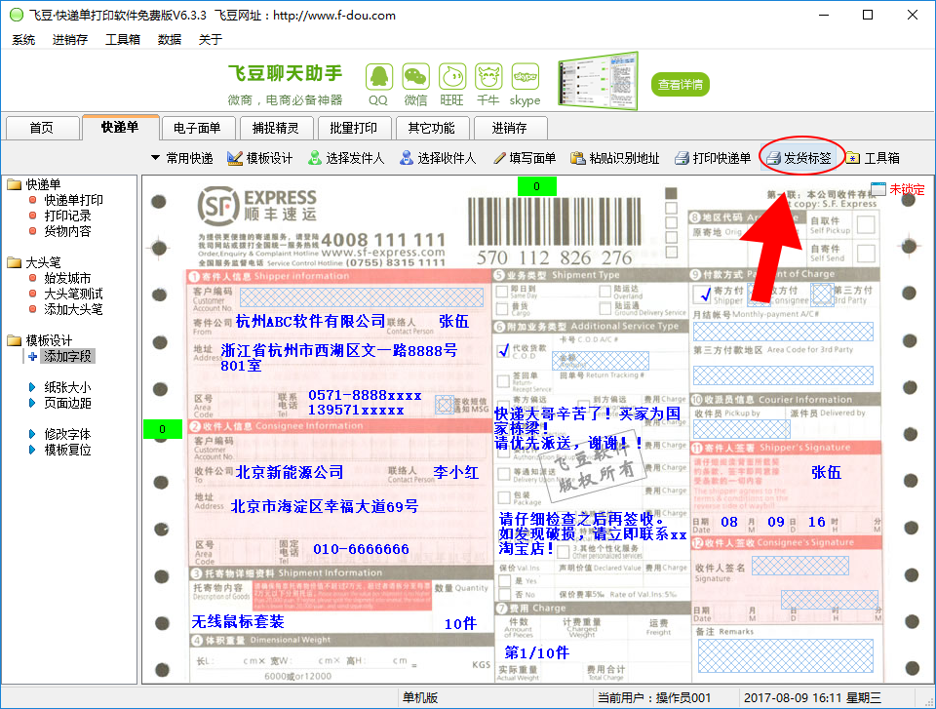
Task: Open the skype icon
Action: coord(526,77)
